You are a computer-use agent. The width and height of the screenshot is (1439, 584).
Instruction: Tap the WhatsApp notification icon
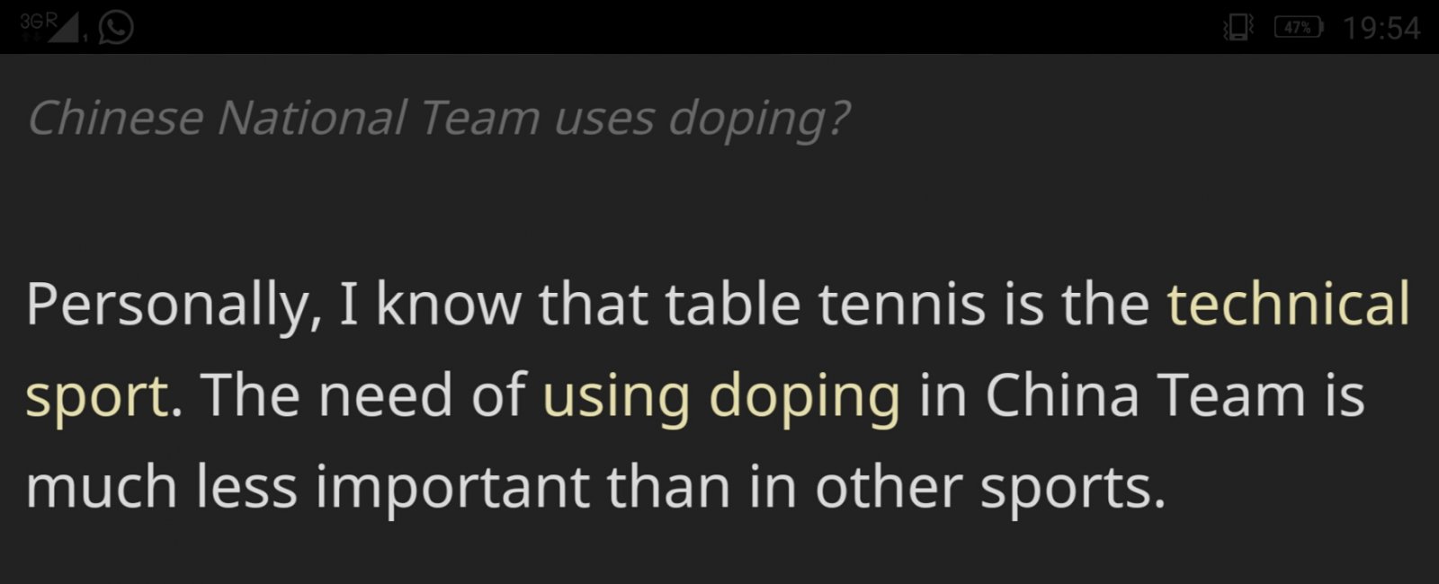click(x=116, y=27)
